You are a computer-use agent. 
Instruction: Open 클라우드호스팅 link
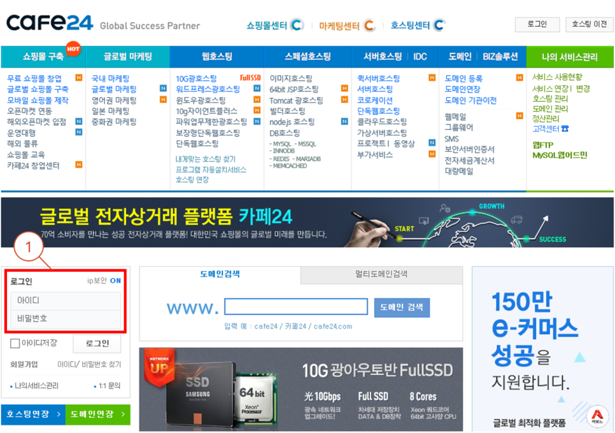(382, 122)
